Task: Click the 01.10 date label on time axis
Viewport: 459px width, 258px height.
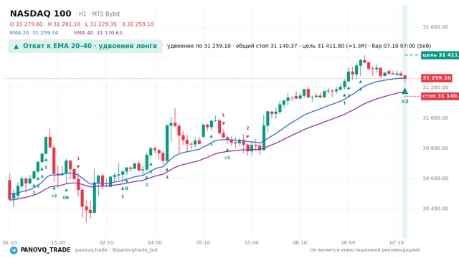Action: pos(9,243)
